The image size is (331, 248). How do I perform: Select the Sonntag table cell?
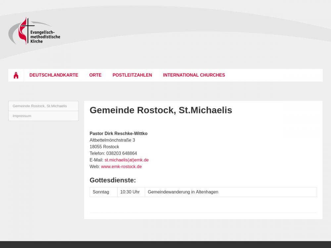(101, 192)
